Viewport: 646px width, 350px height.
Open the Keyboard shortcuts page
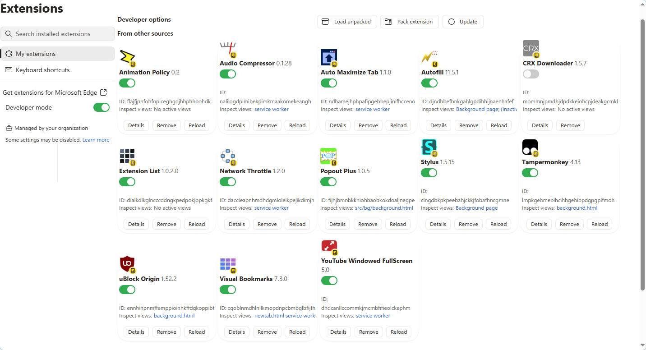coord(58,70)
